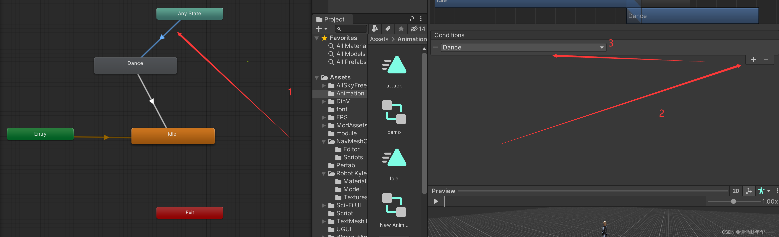Click the Assets breadcrumb above the asset grid

(379, 39)
